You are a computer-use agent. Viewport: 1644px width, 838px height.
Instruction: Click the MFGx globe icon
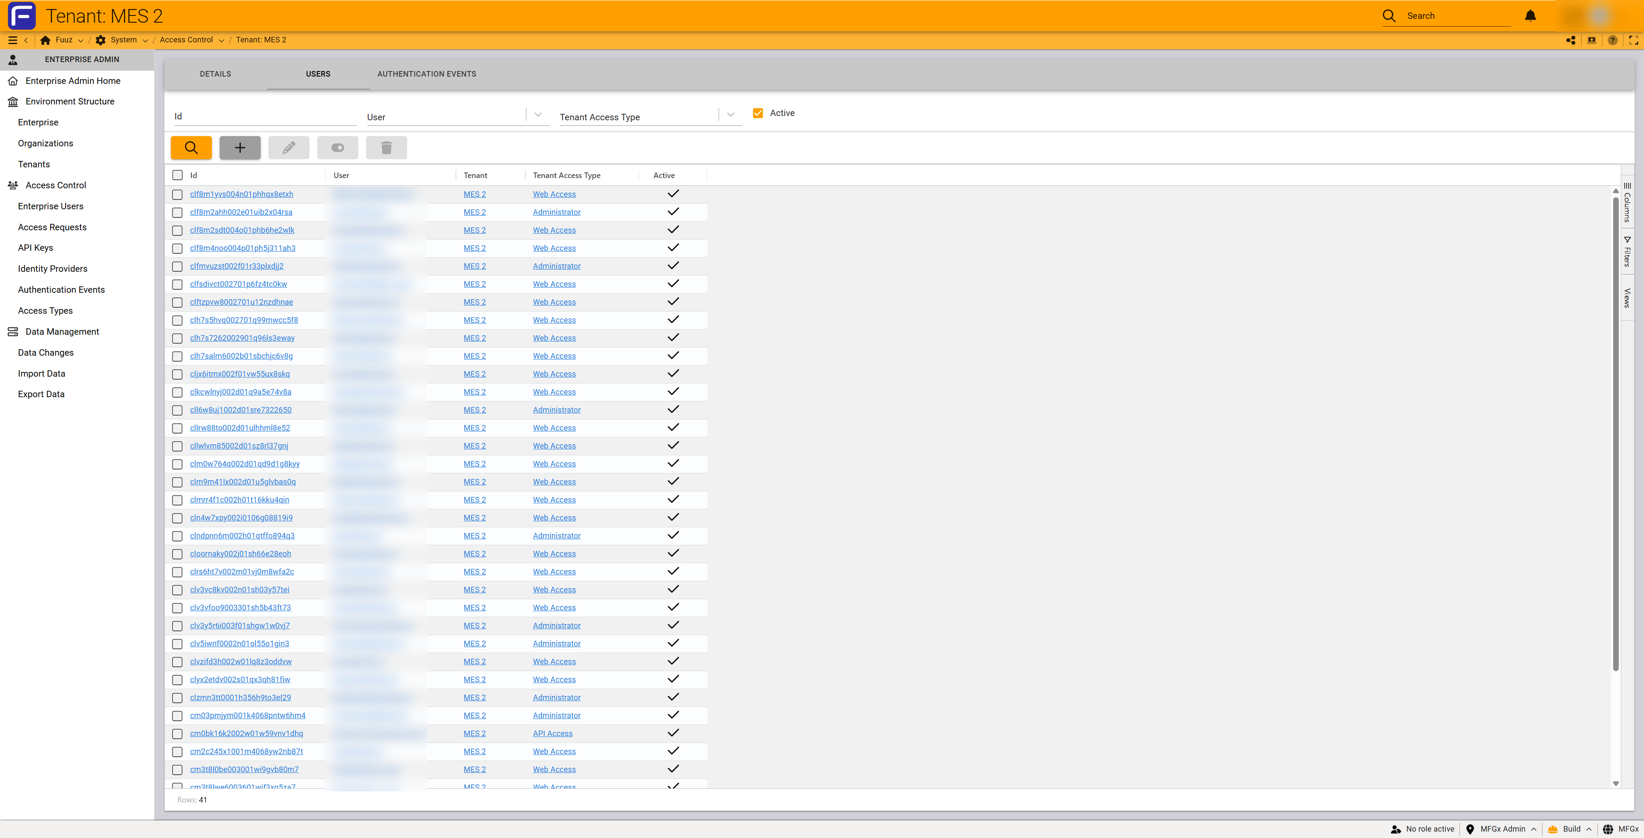(1608, 829)
